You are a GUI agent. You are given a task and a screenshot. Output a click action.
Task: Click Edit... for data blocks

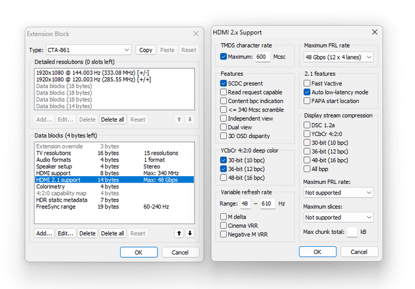point(65,233)
